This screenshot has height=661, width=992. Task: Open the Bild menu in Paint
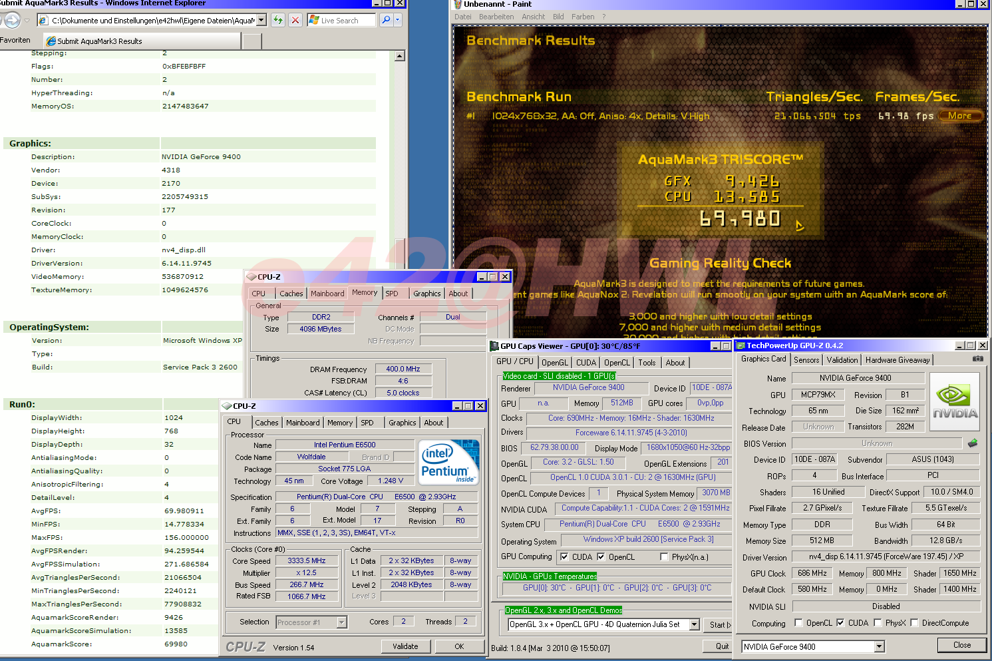click(558, 17)
